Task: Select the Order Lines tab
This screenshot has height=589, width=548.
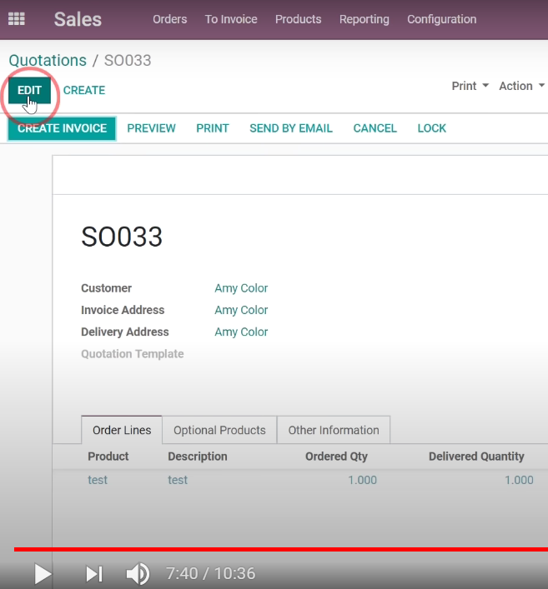Action: pos(122,430)
